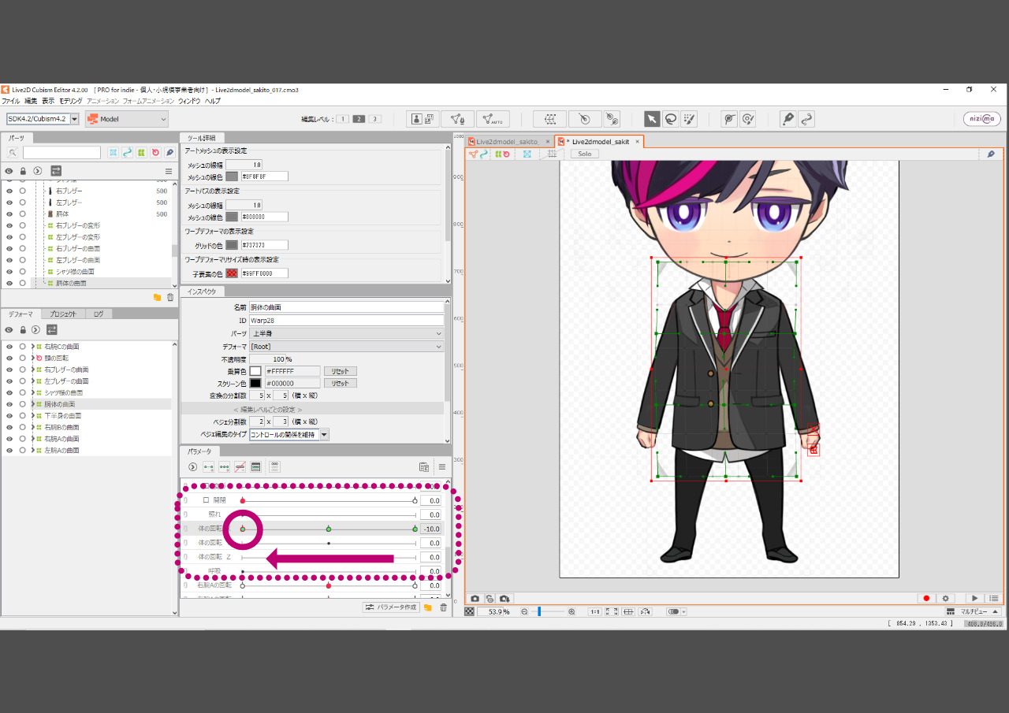This screenshot has width=1009, height=713.
Task: Open the manual mesh edit tool
Action: (457, 119)
